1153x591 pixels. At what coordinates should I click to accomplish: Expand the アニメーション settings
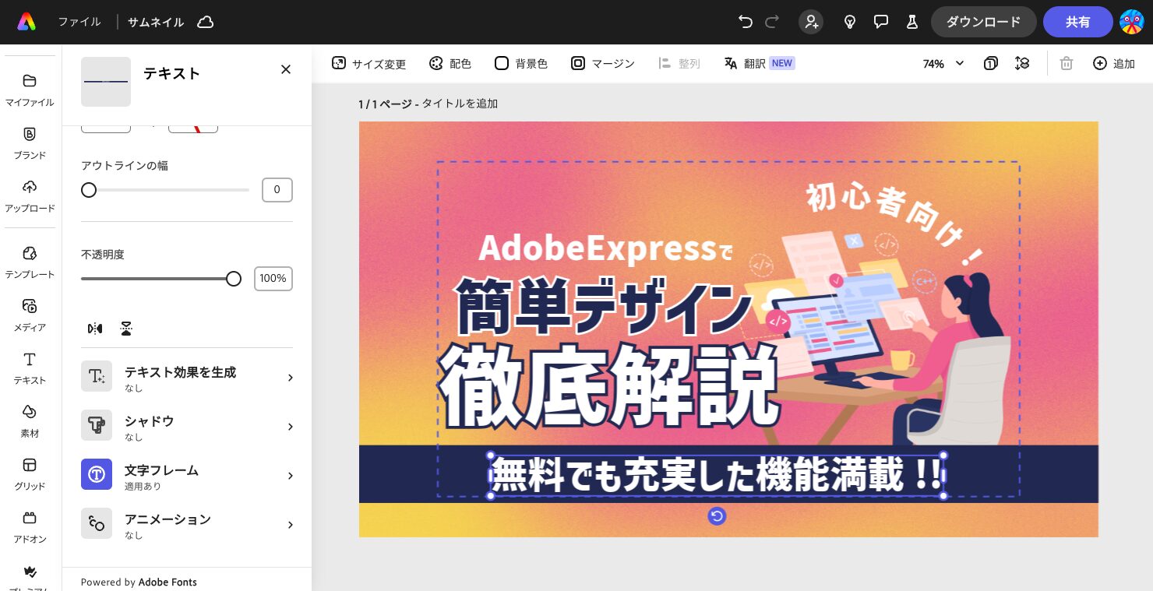[187, 525]
